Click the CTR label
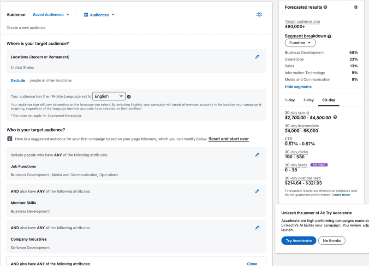The width and height of the screenshot is (369, 266). (288, 139)
